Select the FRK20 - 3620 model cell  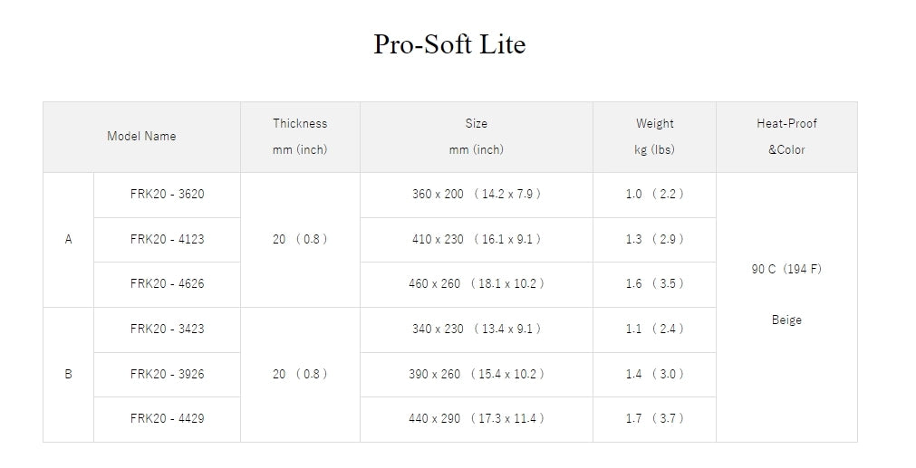pos(167,195)
